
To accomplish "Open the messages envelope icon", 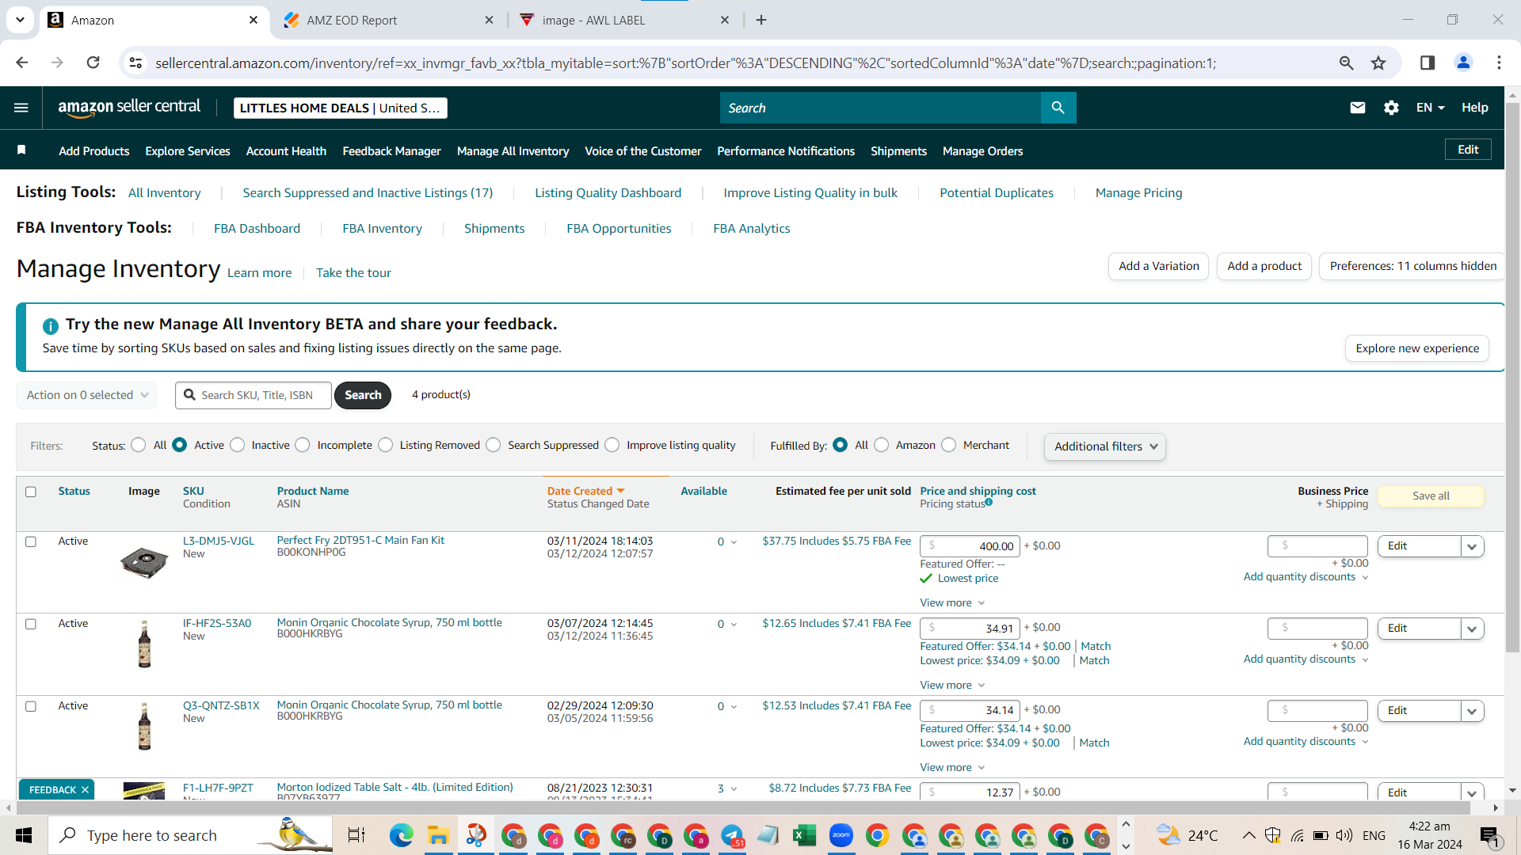I will coord(1358,108).
